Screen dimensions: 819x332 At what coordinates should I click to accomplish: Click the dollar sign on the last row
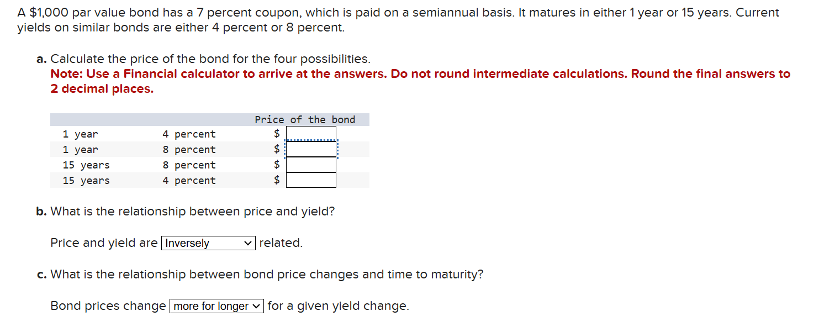click(276, 179)
